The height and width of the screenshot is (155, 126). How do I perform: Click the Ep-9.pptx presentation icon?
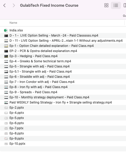click(6, 139)
